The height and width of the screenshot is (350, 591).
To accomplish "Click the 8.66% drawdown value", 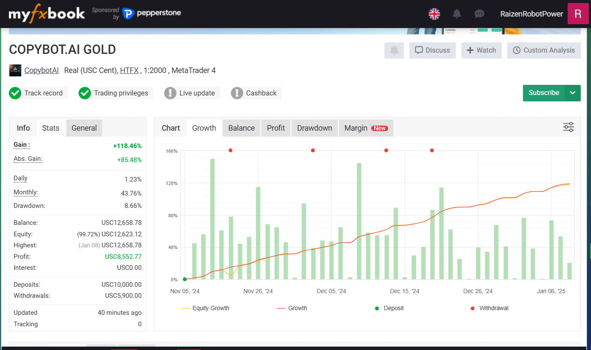I will pos(133,206).
